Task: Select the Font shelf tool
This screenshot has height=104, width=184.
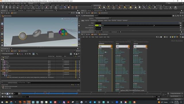Action: (51, 8)
